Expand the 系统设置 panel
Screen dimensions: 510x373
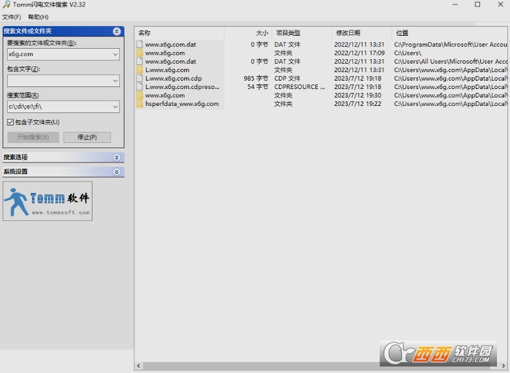tap(117, 172)
